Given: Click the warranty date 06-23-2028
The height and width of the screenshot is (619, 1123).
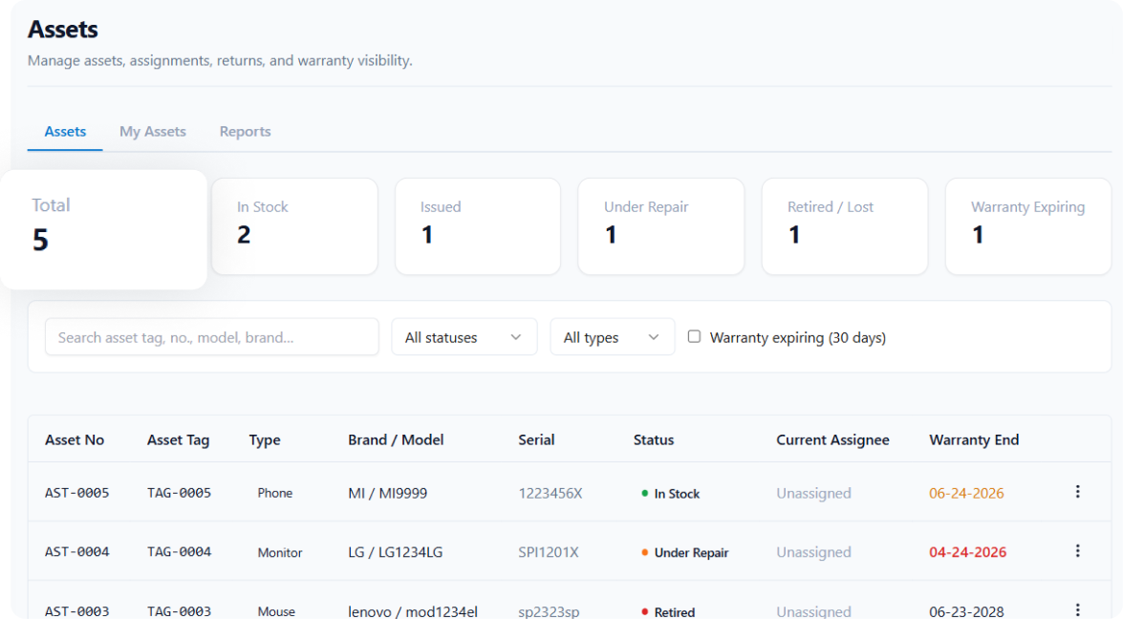Looking at the screenshot, I should tap(966, 611).
